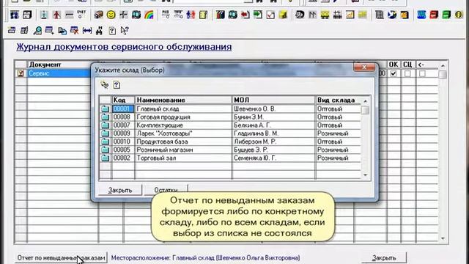The height and width of the screenshot is (264, 469).
Task: Click the Месторасположение: Главный склад label
Action: point(205,257)
